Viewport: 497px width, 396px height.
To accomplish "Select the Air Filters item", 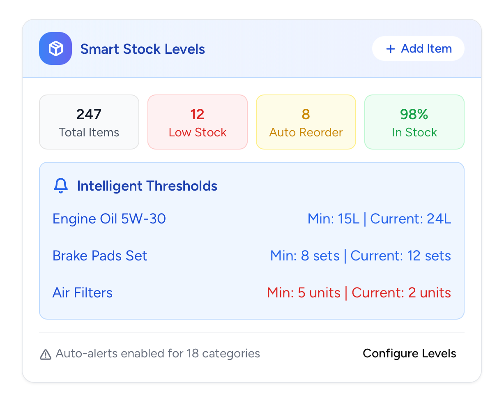I will click(83, 293).
